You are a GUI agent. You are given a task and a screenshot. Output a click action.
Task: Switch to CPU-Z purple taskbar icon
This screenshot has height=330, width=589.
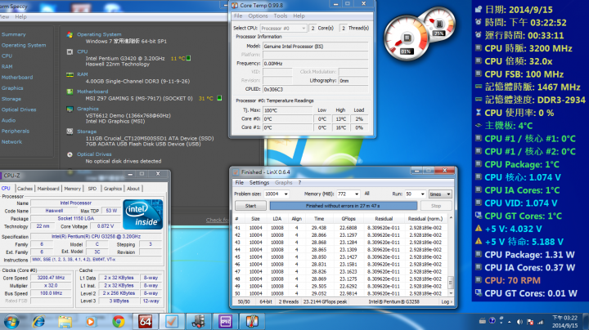pos(225,321)
